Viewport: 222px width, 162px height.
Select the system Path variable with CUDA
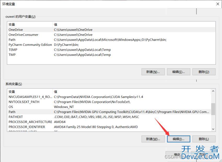coord(109,112)
